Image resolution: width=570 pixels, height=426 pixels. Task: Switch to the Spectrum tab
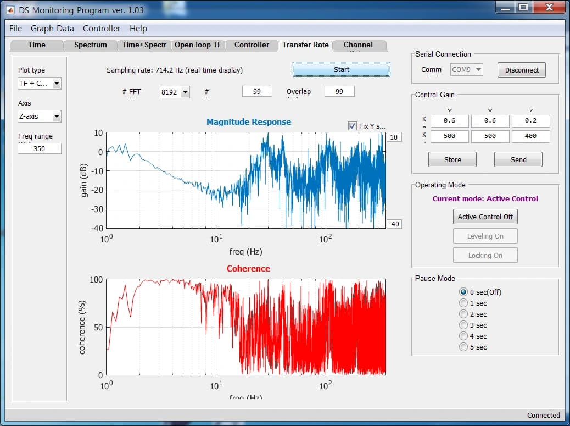[x=91, y=45]
